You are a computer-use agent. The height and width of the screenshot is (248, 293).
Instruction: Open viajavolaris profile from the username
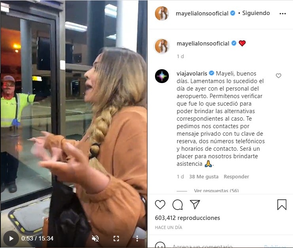(x=192, y=74)
